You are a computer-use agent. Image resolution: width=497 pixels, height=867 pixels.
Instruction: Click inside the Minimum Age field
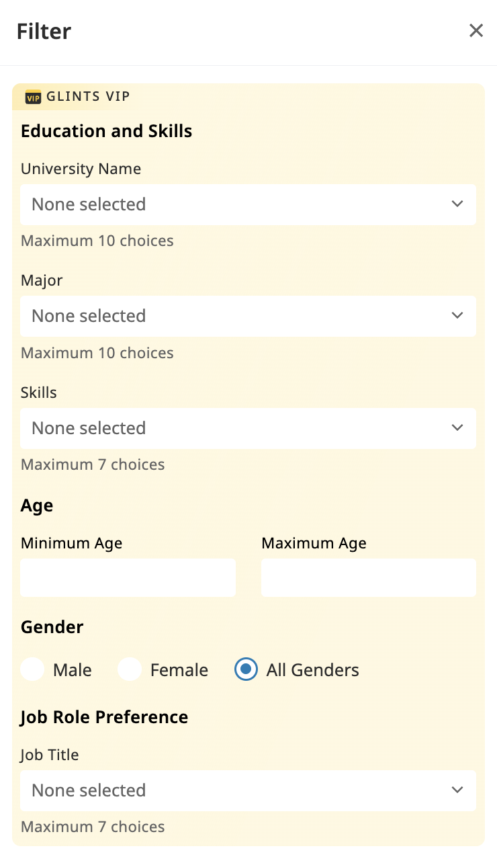tap(128, 577)
